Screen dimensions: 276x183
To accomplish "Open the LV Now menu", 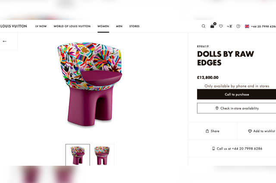I will [x=41, y=26].
